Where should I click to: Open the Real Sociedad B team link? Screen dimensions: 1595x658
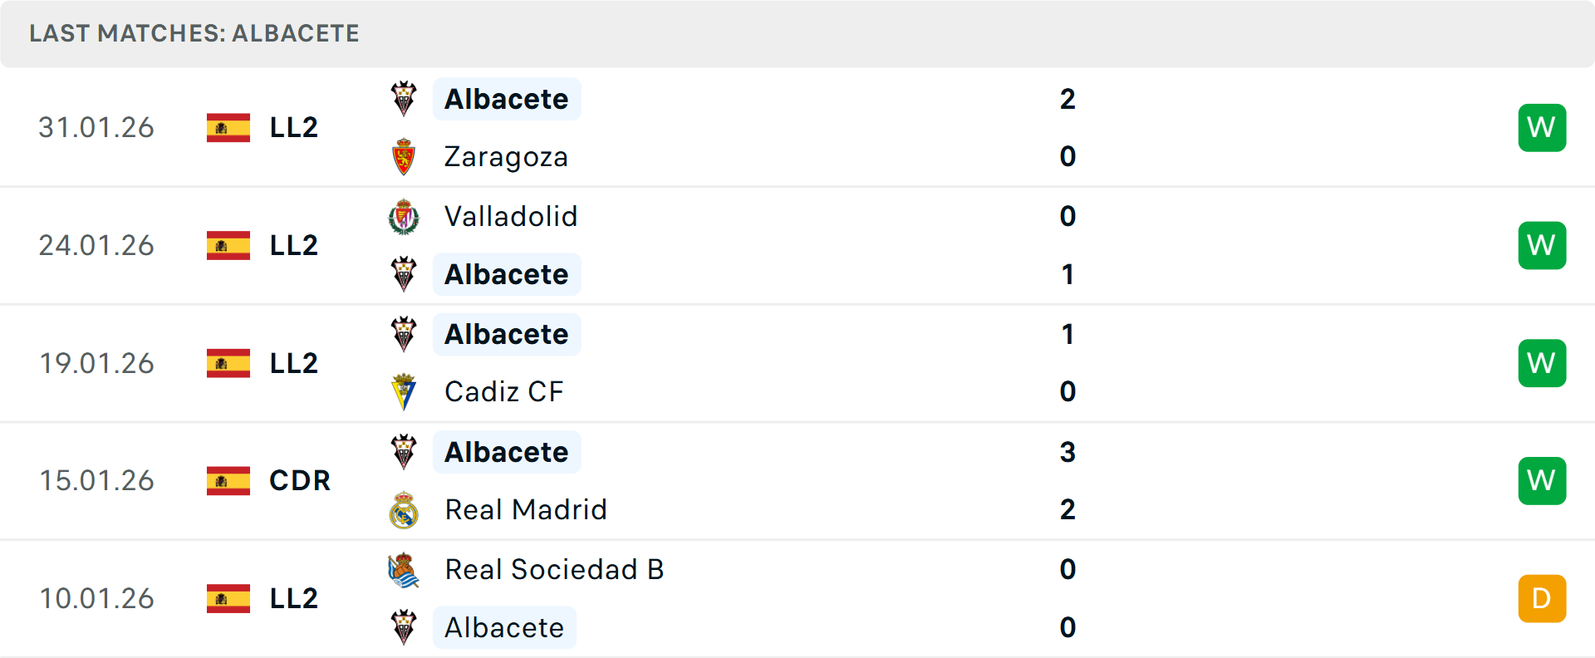click(554, 569)
